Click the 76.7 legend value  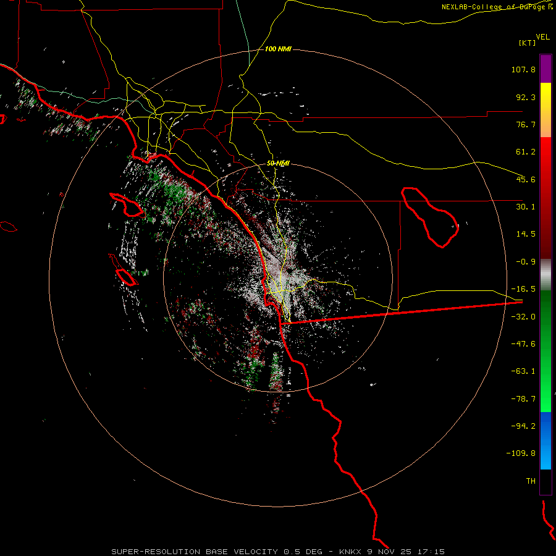pyautogui.click(x=526, y=124)
